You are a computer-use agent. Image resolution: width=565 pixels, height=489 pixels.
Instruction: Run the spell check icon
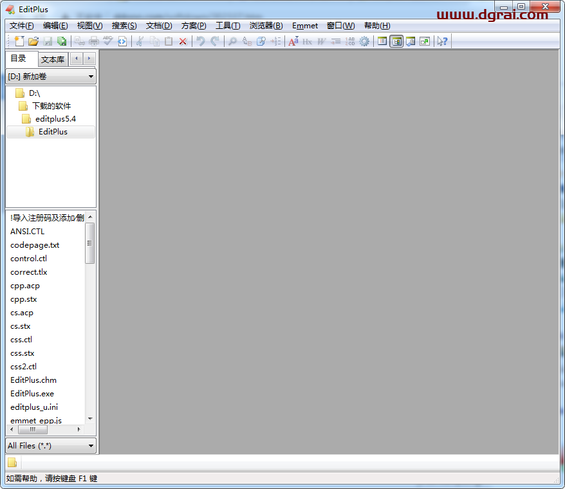(107, 41)
